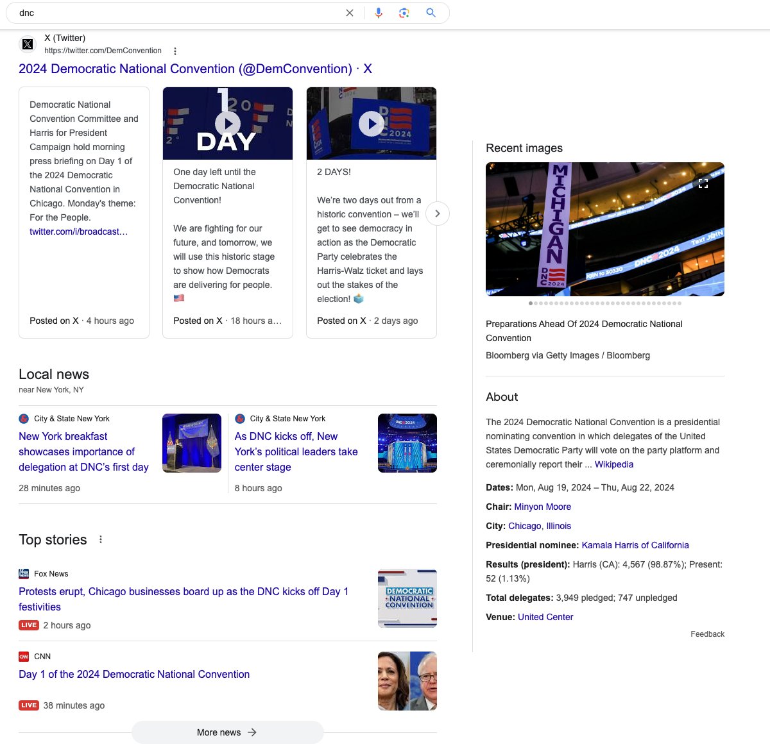Open the twitter.com/i/broadcast link in first post

point(78,231)
